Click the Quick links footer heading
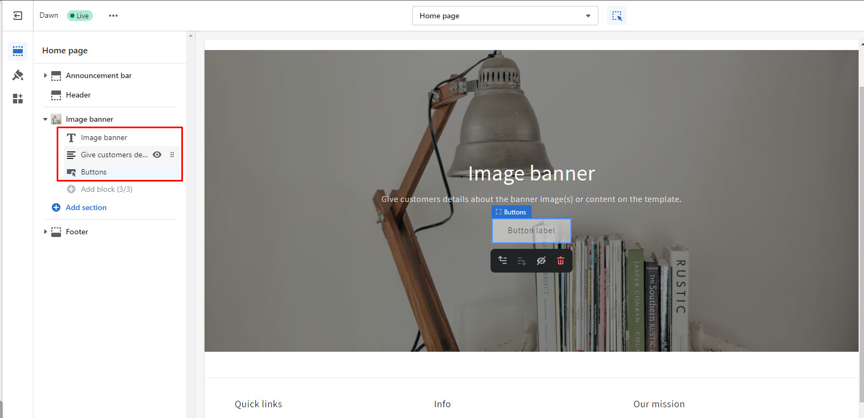The height and width of the screenshot is (418, 864). 258,404
